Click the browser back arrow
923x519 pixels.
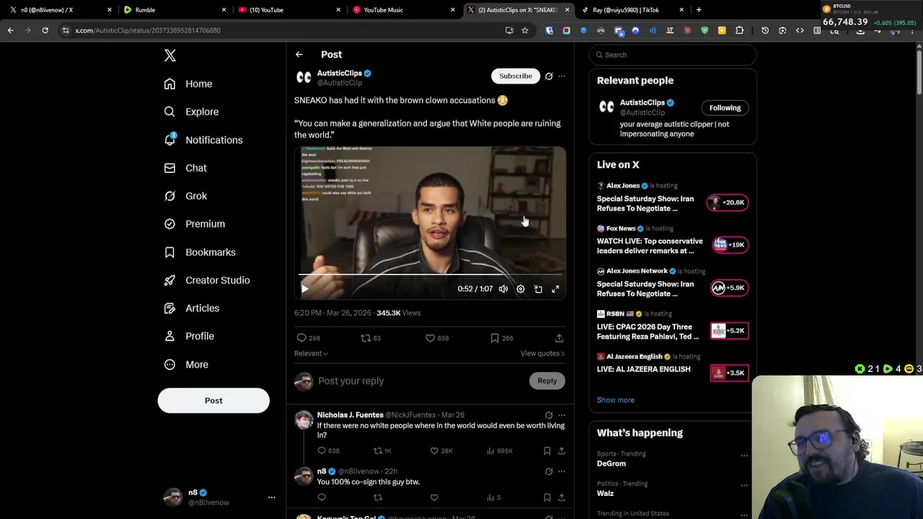click(x=10, y=30)
